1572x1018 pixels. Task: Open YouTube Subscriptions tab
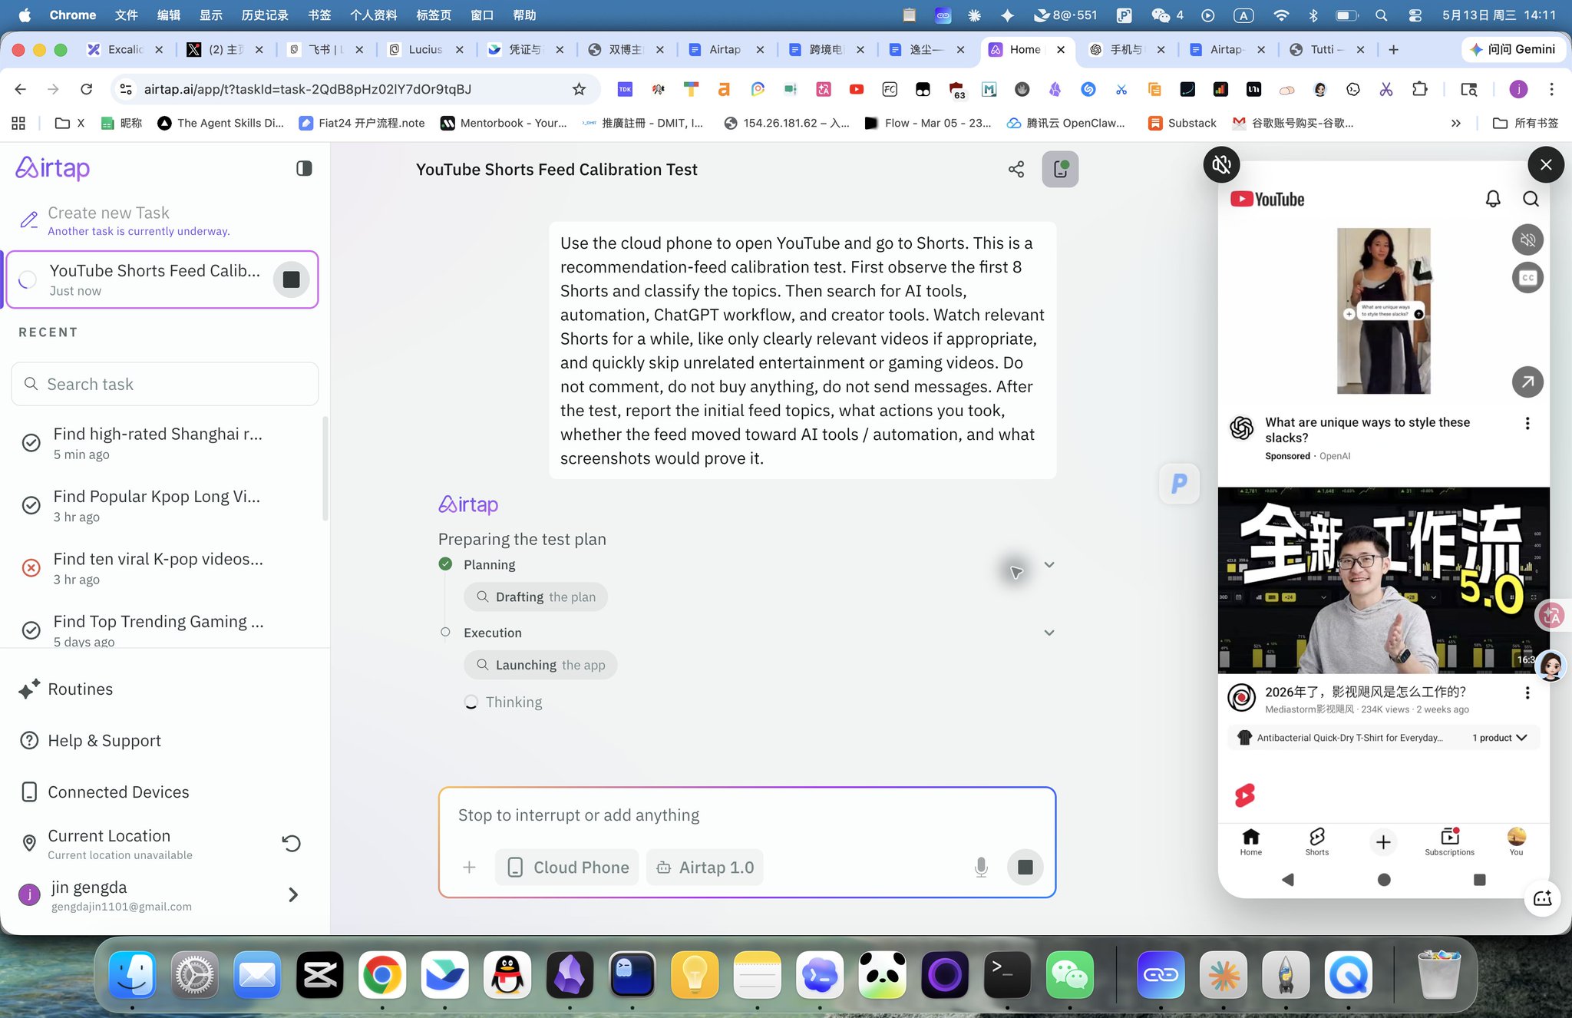pos(1449,841)
